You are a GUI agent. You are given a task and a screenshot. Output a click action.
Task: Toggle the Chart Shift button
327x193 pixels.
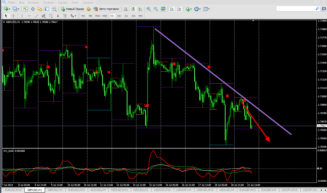179,9
